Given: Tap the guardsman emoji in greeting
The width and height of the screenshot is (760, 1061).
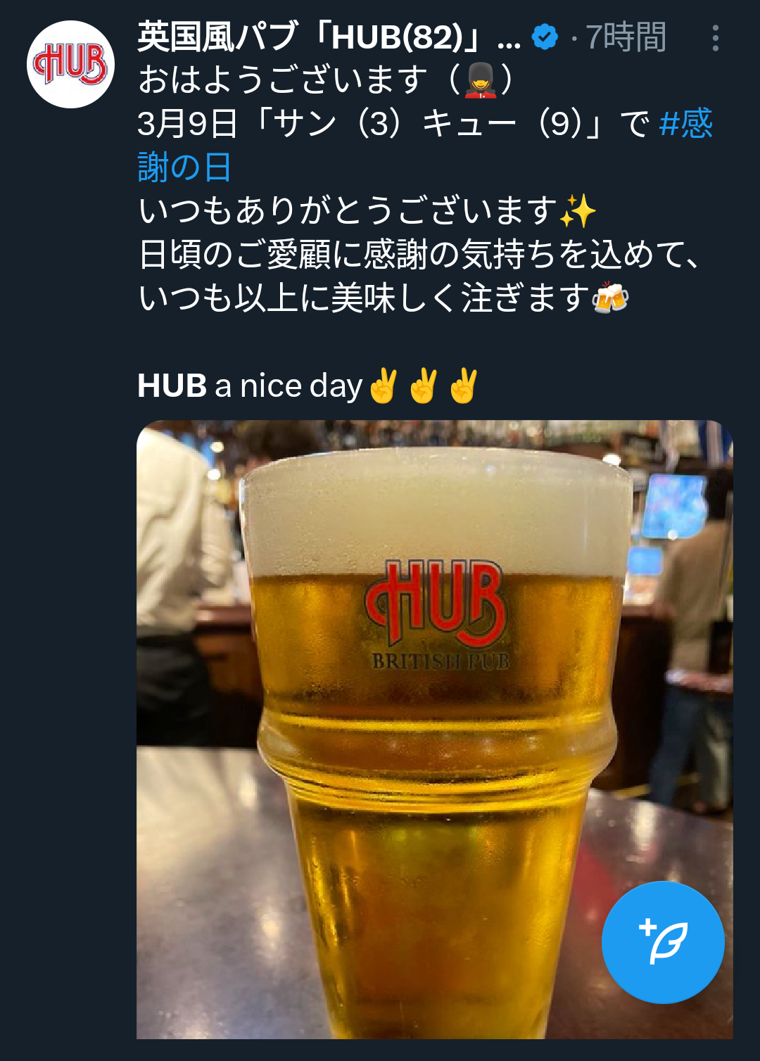Looking at the screenshot, I should [x=481, y=80].
